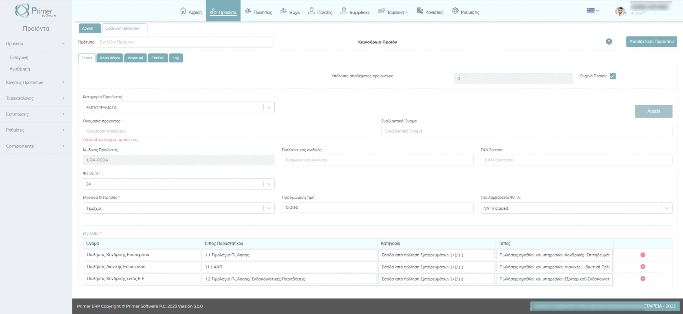Delete the Πωλήσεις Λιανικής Εσωτερικού row
683x314 pixels.
[642, 267]
